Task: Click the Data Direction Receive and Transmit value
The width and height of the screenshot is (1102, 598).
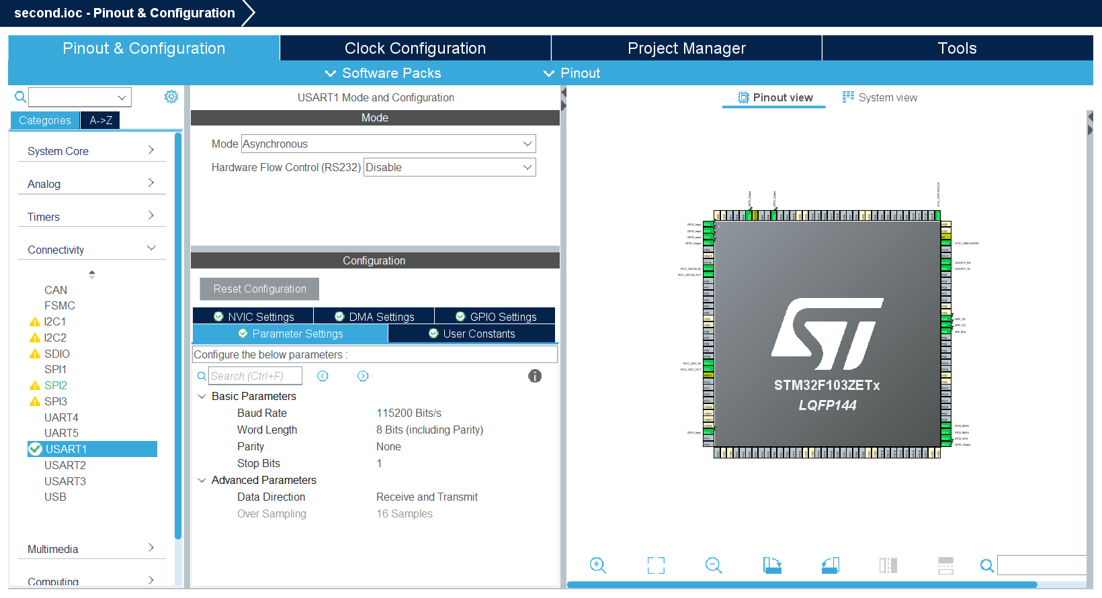Action: point(427,497)
